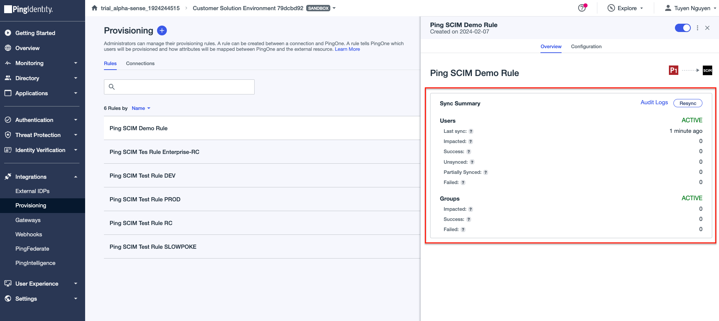Expand the Authentication menu
Viewport: 719px width, 321px height.
[76, 120]
